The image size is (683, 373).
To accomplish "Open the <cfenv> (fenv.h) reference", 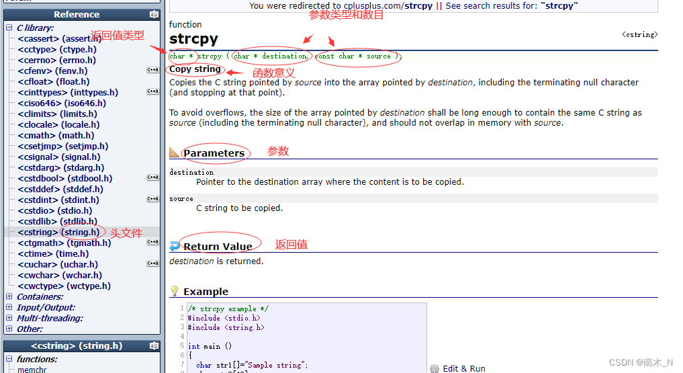I will (x=52, y=71).
